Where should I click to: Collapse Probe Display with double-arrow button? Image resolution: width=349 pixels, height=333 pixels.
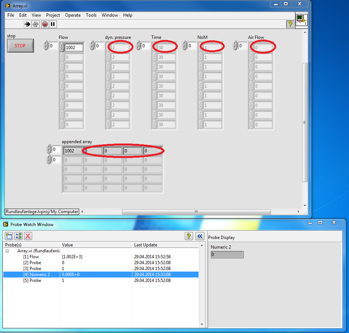point(200,236)
